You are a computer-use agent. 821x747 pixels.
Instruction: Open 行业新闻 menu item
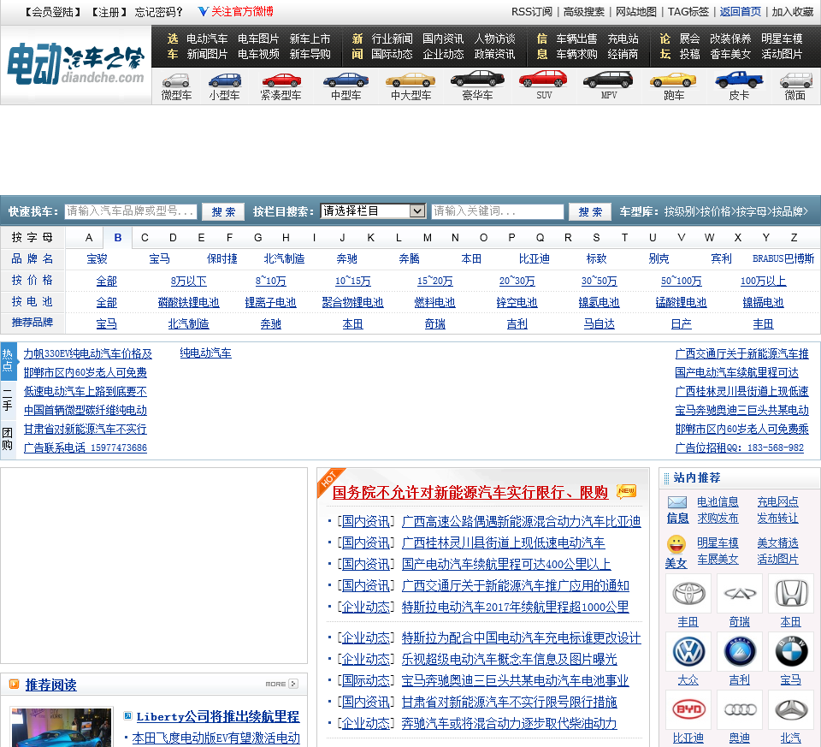tap(392, 39)
